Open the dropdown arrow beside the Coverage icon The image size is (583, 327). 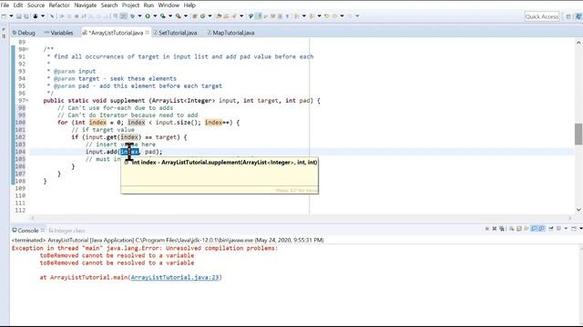[170, 16]
